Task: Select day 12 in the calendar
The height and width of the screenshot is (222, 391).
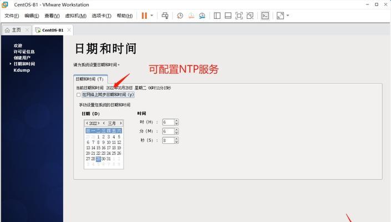Action: pos(119,143)
